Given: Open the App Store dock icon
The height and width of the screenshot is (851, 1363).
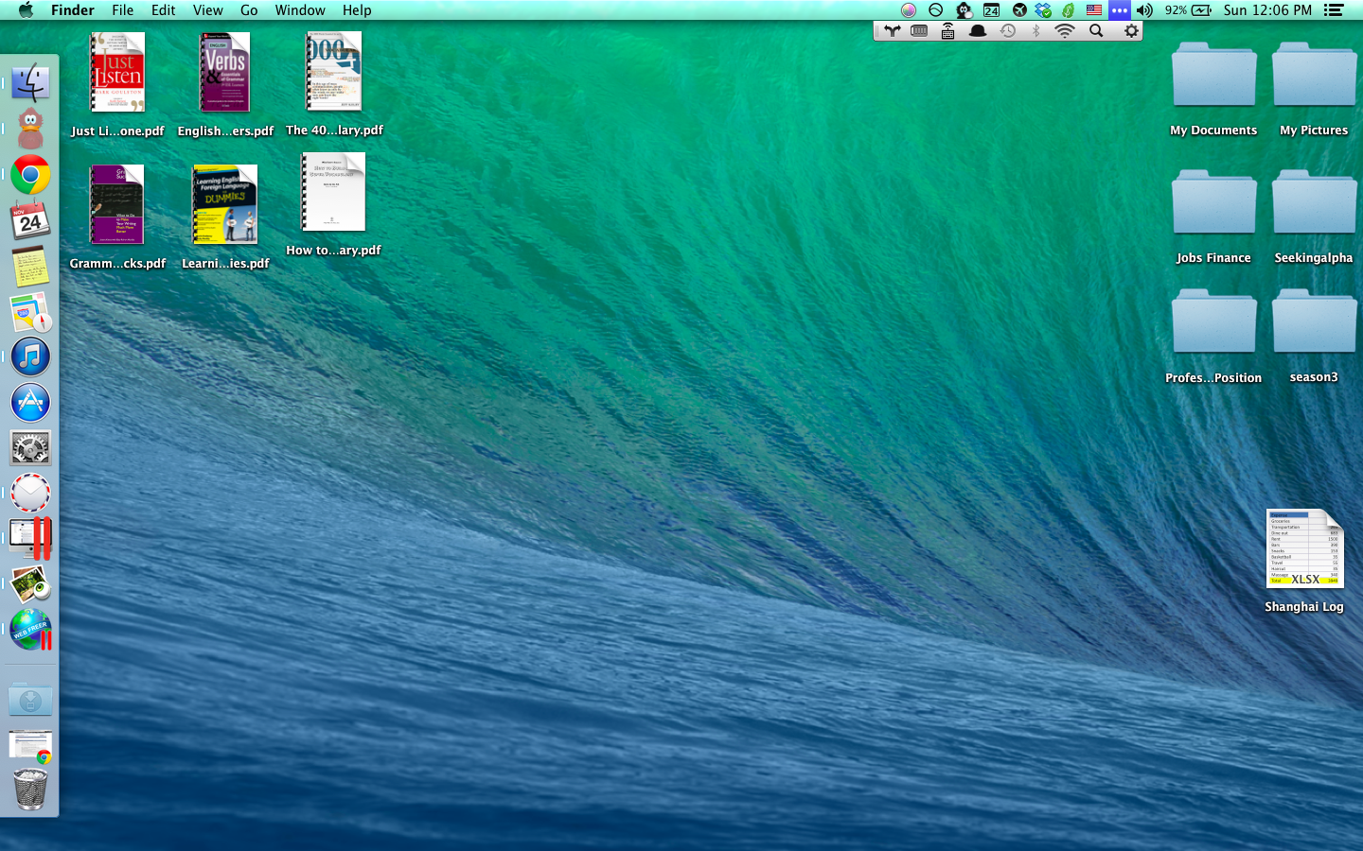Looking at the screenshot, I should [30, 403].
